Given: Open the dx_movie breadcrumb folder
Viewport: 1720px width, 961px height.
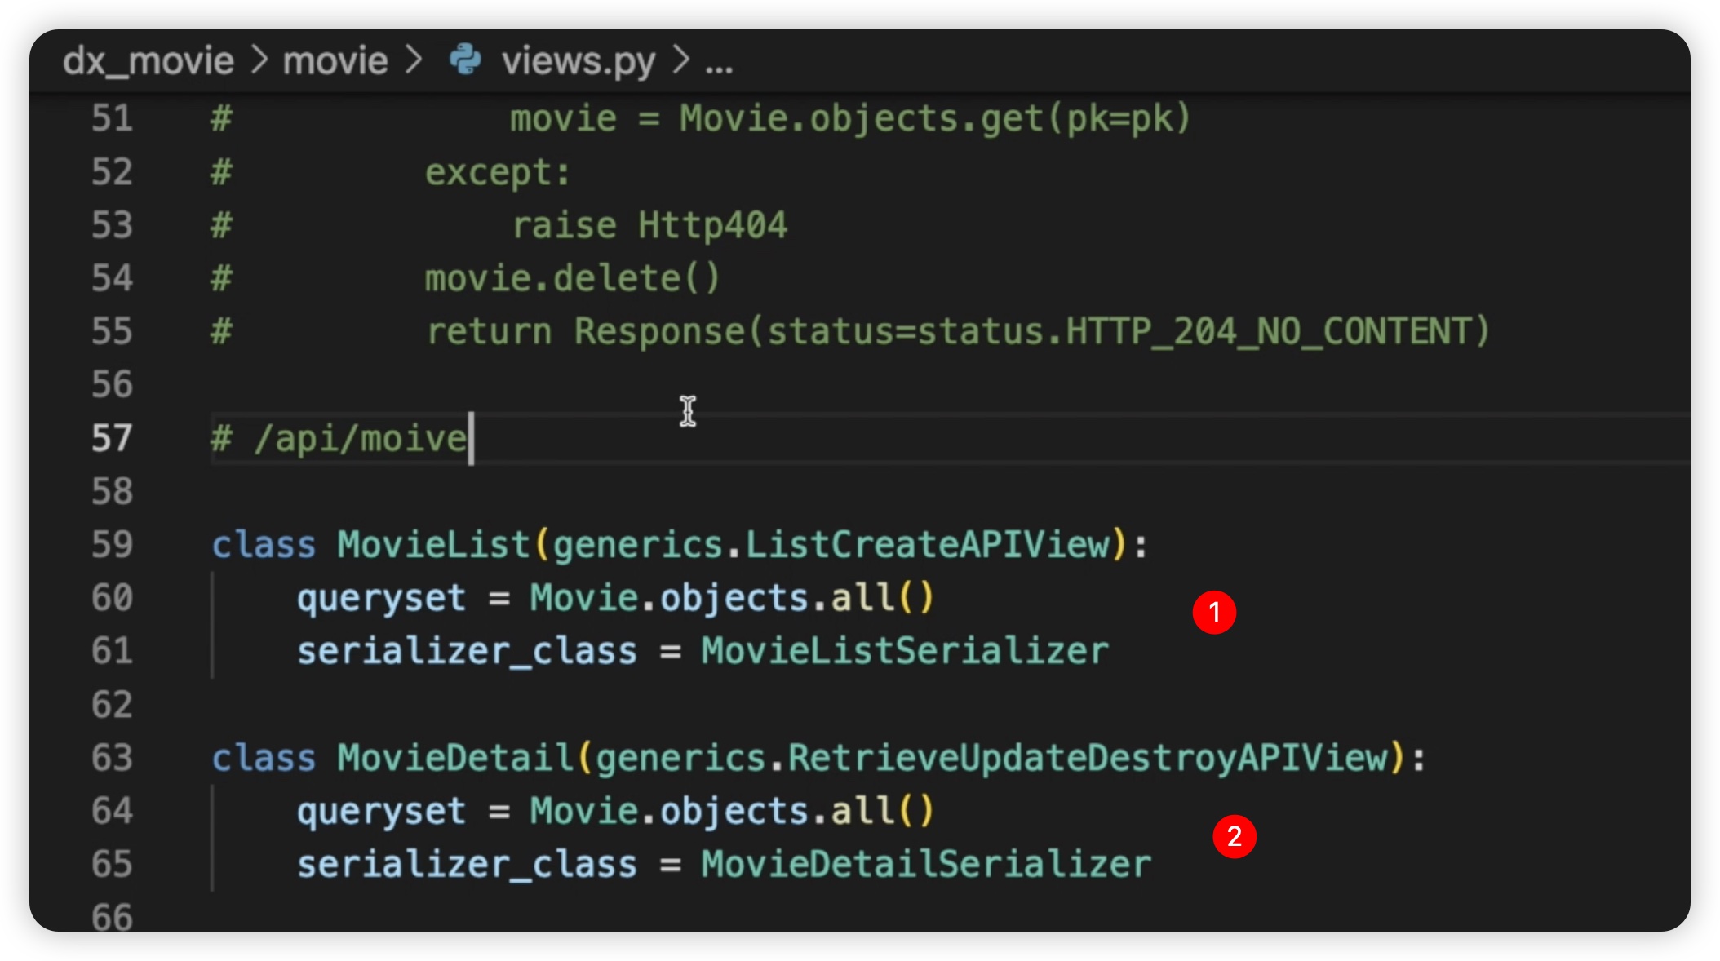Looking at the screenshot, I should [x=149, y=61].
